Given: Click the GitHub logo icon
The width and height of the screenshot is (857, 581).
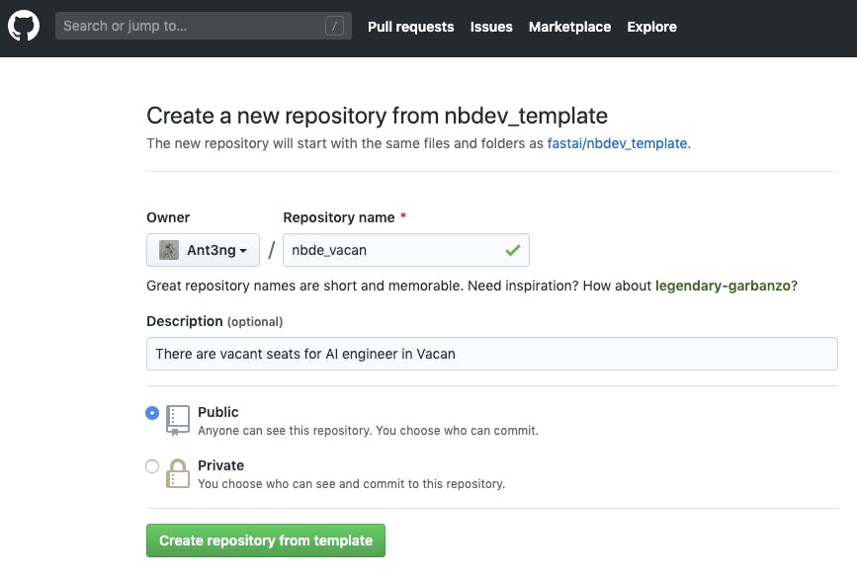Looking at the screenshot, I should point(24,27).
